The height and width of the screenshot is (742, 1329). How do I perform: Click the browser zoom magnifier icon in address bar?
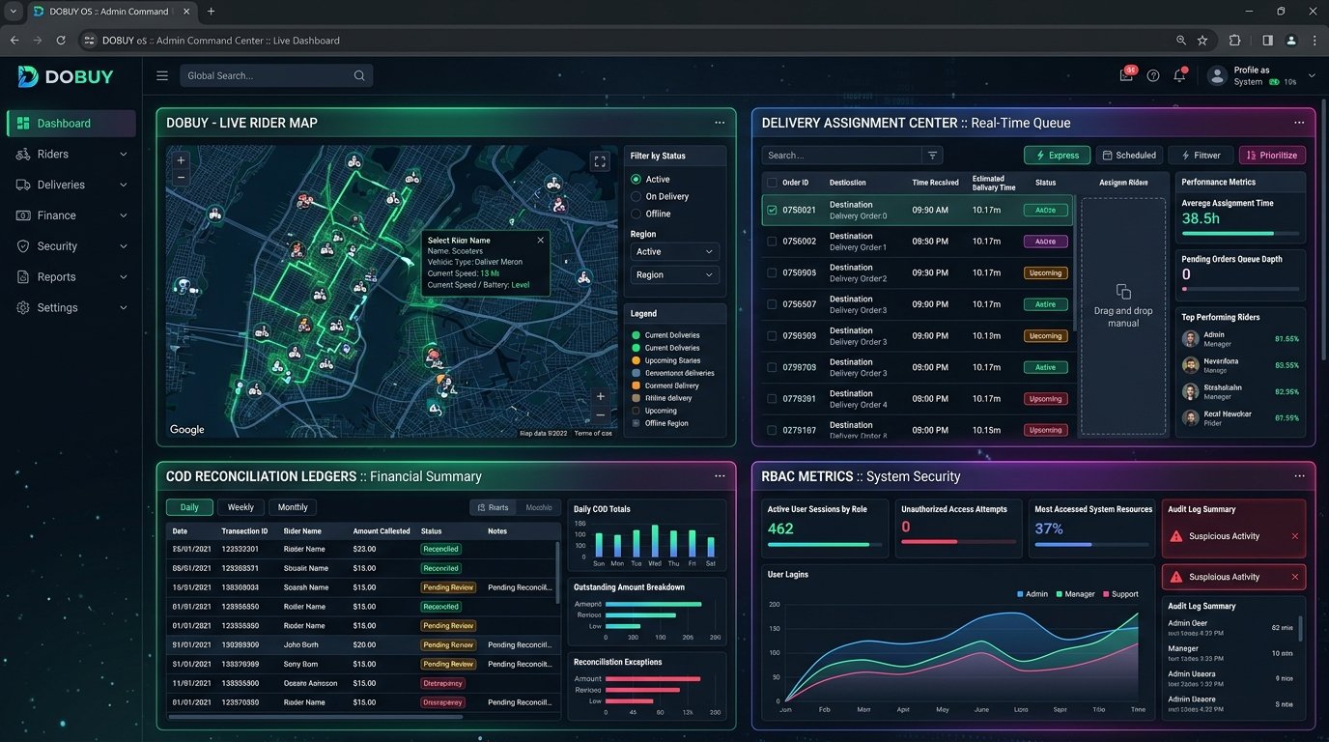1181,41
